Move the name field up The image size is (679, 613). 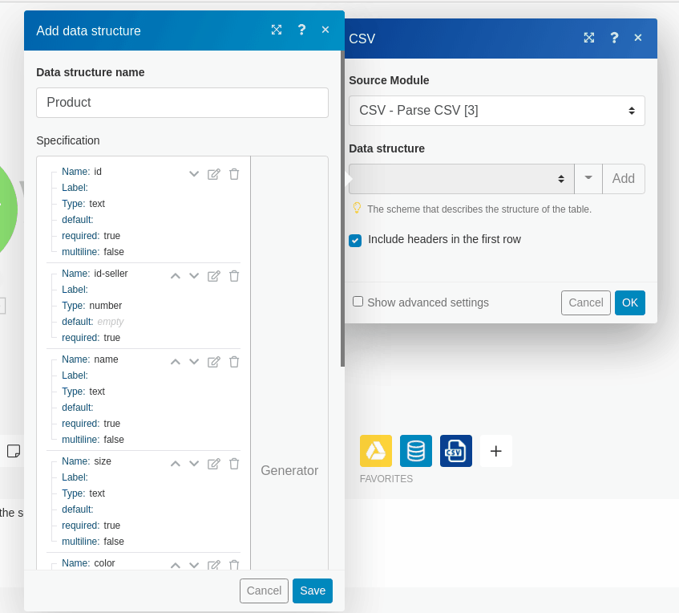click(x=176, y=362)
